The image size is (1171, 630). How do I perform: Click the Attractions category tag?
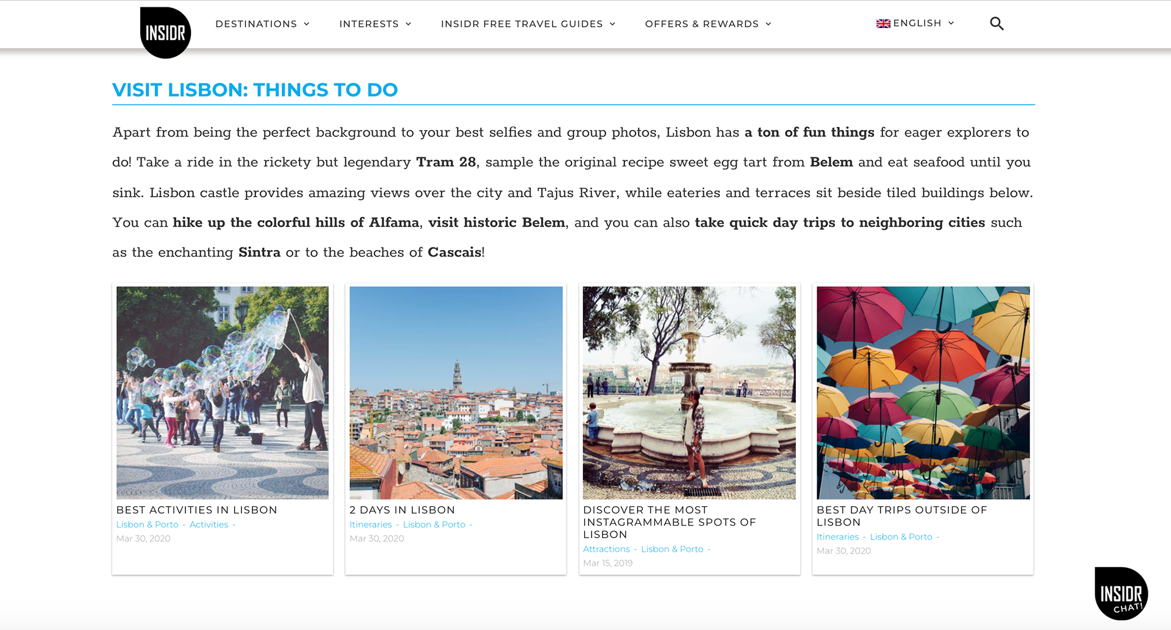(x=606, y=549)
